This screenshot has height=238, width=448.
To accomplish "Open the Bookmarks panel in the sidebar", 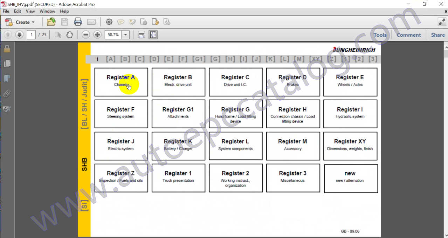I will click(7, 79).
